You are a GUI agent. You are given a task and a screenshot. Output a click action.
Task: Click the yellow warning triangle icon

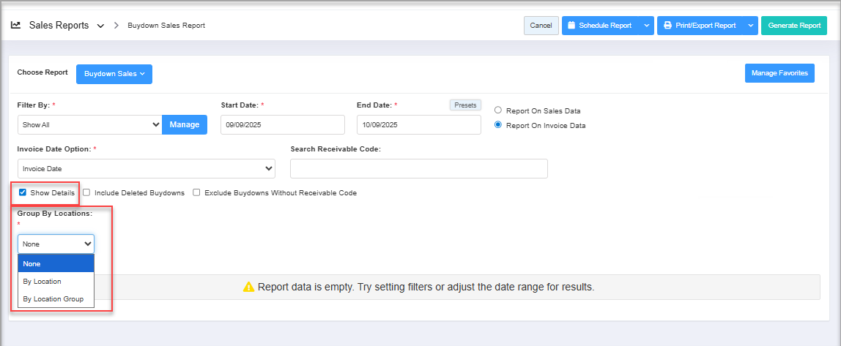coord(248,287)
